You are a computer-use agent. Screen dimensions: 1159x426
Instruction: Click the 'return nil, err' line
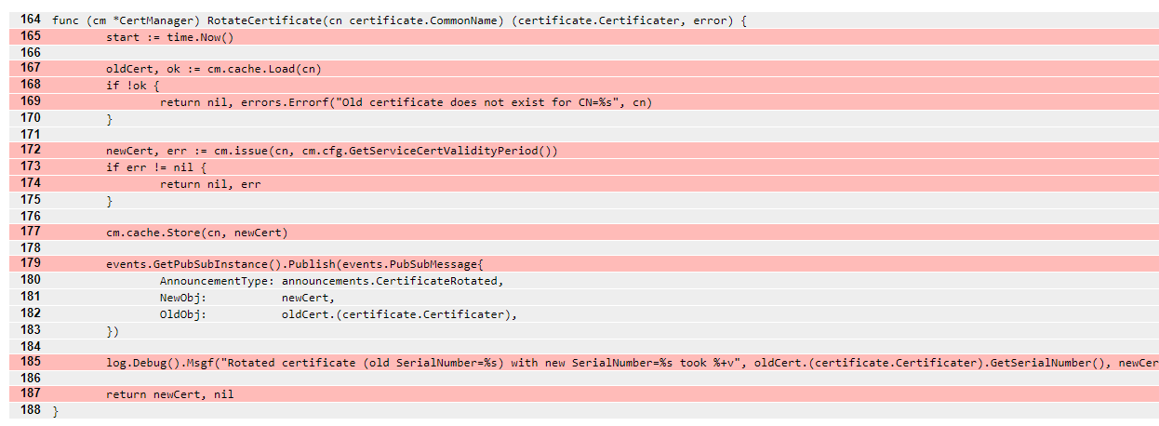(584, 183)
